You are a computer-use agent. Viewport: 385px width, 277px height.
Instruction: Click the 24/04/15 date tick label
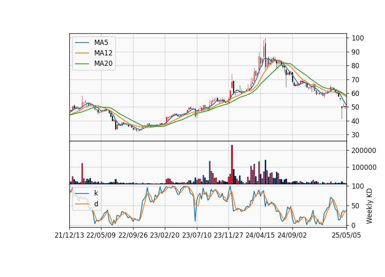(x=260, y=235)
